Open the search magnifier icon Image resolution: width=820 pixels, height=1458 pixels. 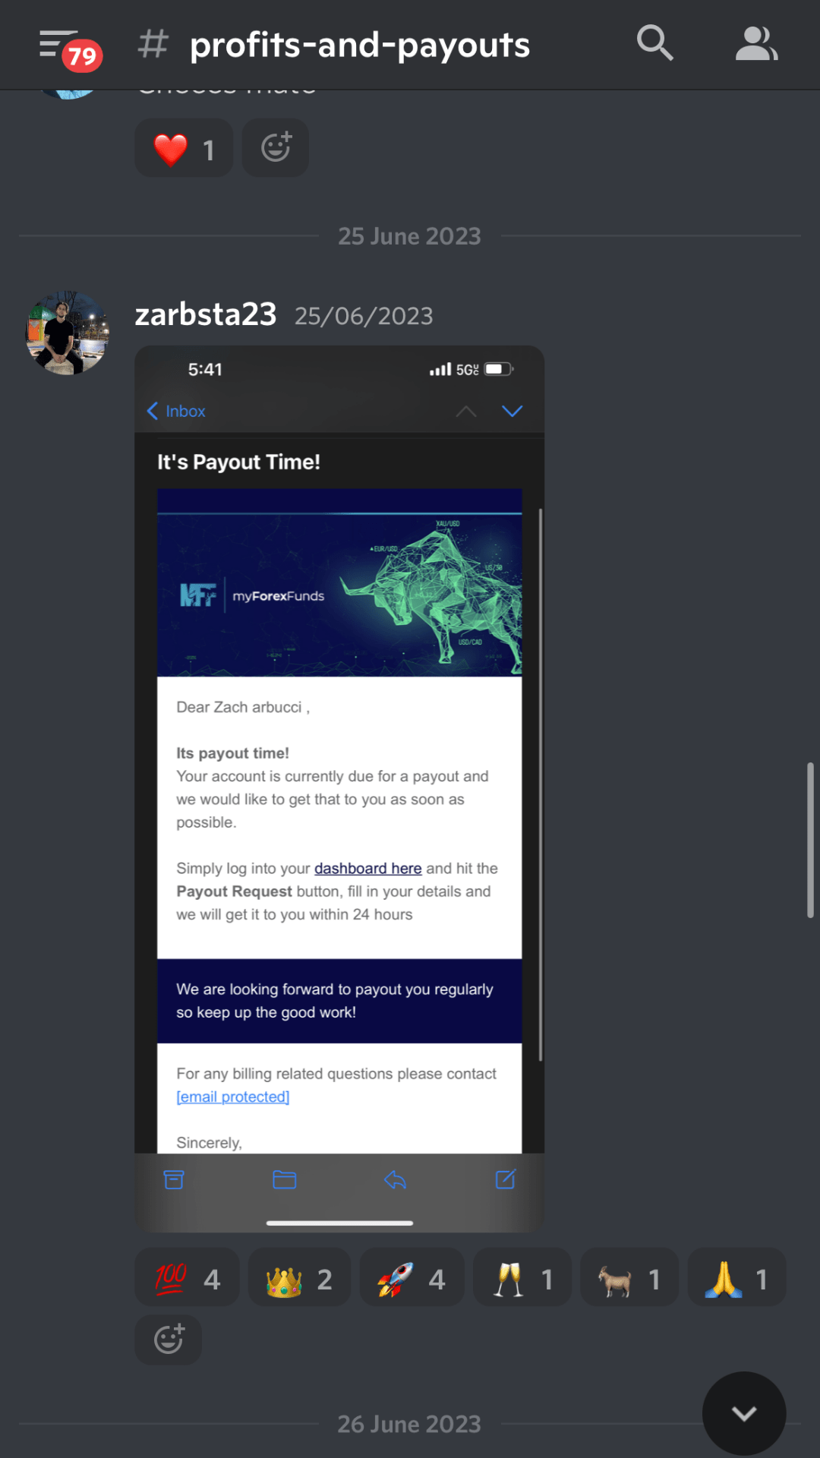(x=654, y=43)
